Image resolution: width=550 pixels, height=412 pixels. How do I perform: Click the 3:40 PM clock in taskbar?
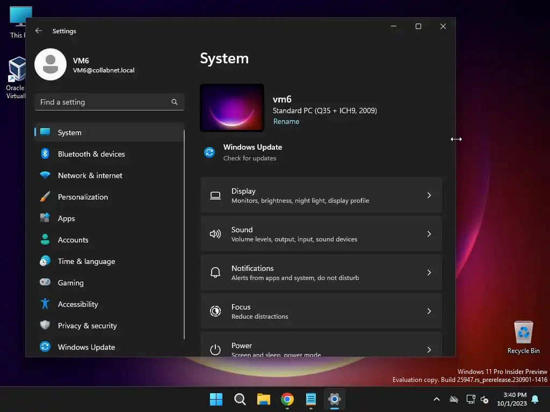[515, 395]
